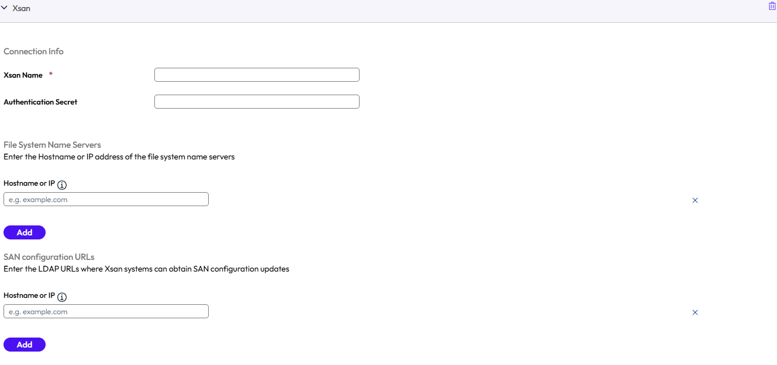Screen dimensions: 777x365
Task: Open info tooltip for File System Name Servers hostname
Action: click(62, 185)
